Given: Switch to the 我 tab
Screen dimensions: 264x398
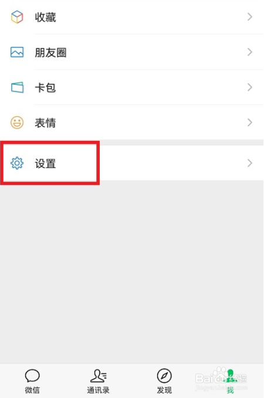Looking at the screenshot, I should (x=231, y=381).
